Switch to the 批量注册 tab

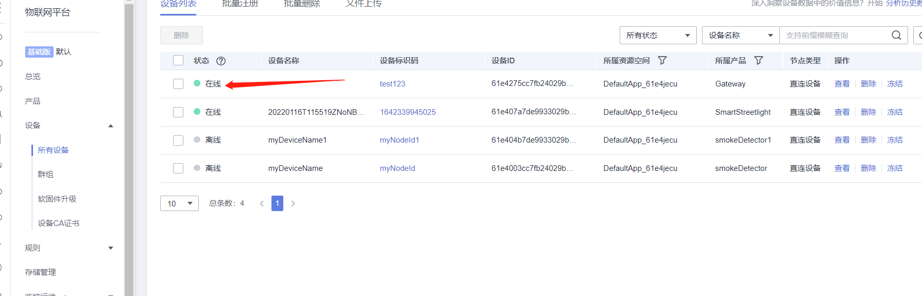tap(240, 4)
